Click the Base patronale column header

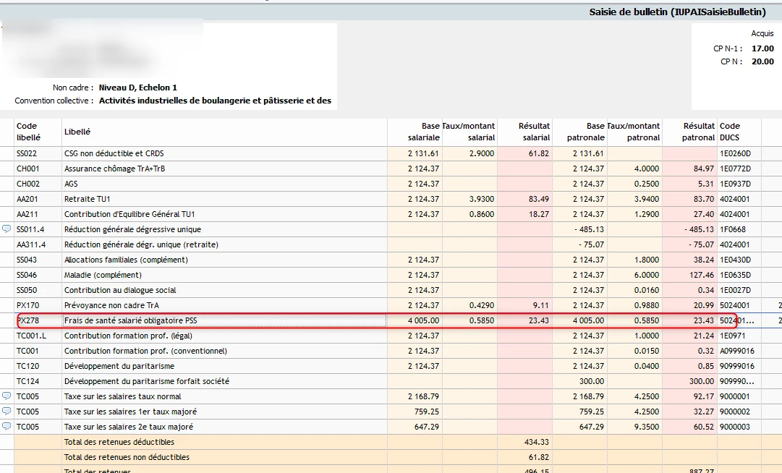[585, 132]
